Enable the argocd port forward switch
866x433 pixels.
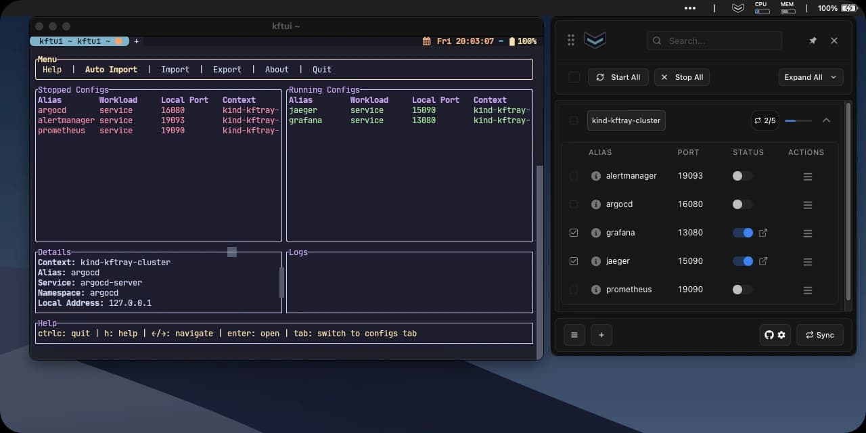click(x=742, y=204)
